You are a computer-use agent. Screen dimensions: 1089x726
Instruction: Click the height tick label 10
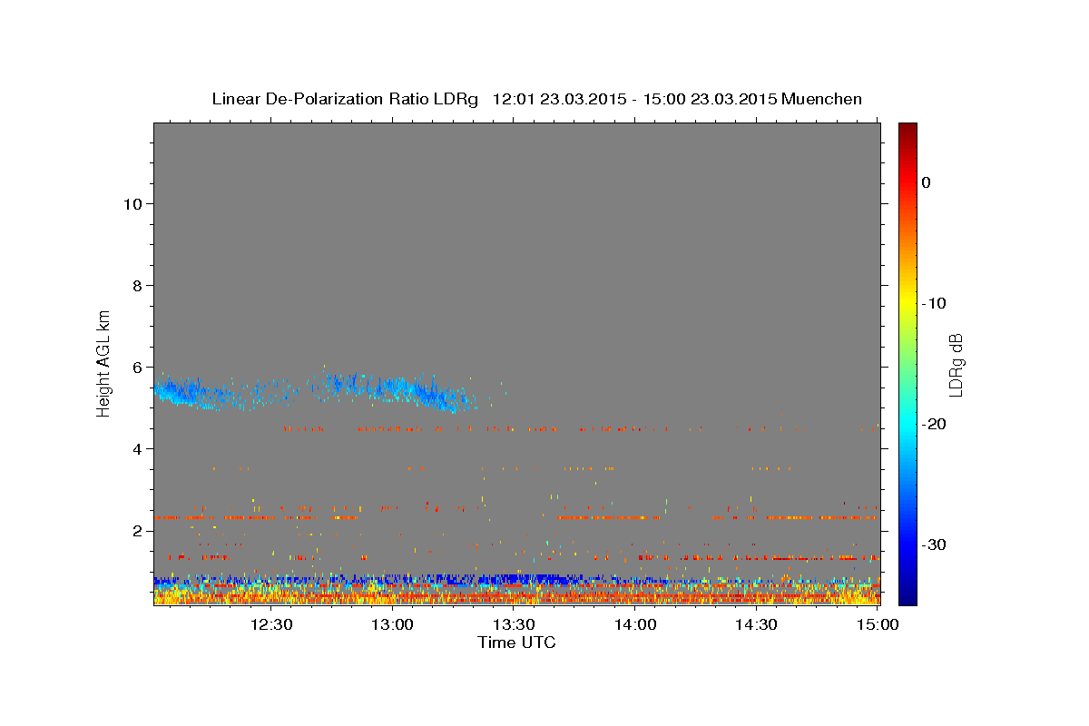132,203
